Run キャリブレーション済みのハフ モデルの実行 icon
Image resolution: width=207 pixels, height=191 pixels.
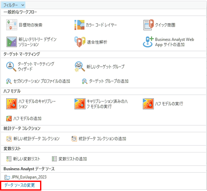pyautogui.click(x=80, y=104)
